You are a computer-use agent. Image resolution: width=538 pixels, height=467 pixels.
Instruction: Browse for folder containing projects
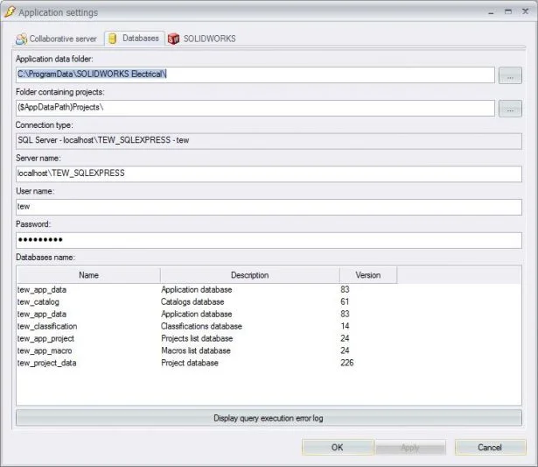coord(510,109)
